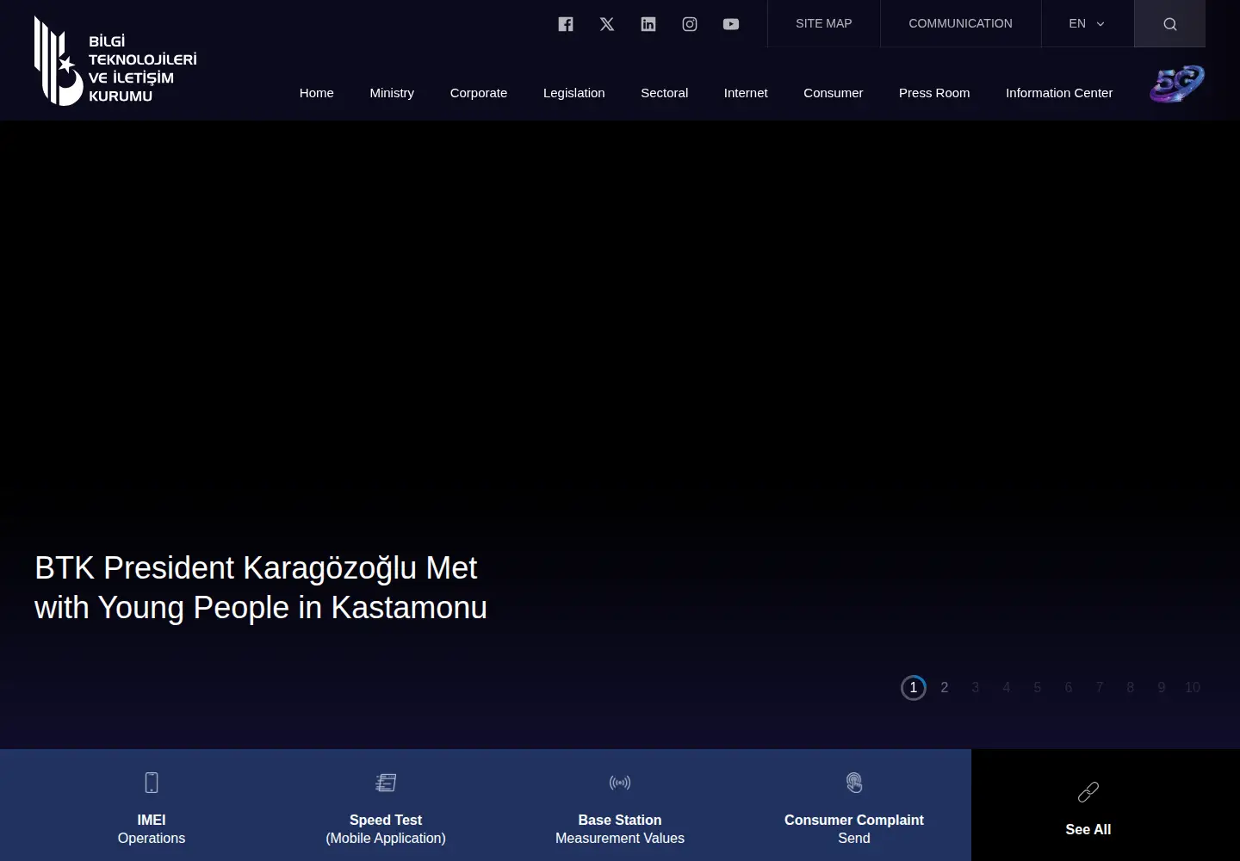
Task: Open the Legislation menu
Action: (x=574, y=93)
